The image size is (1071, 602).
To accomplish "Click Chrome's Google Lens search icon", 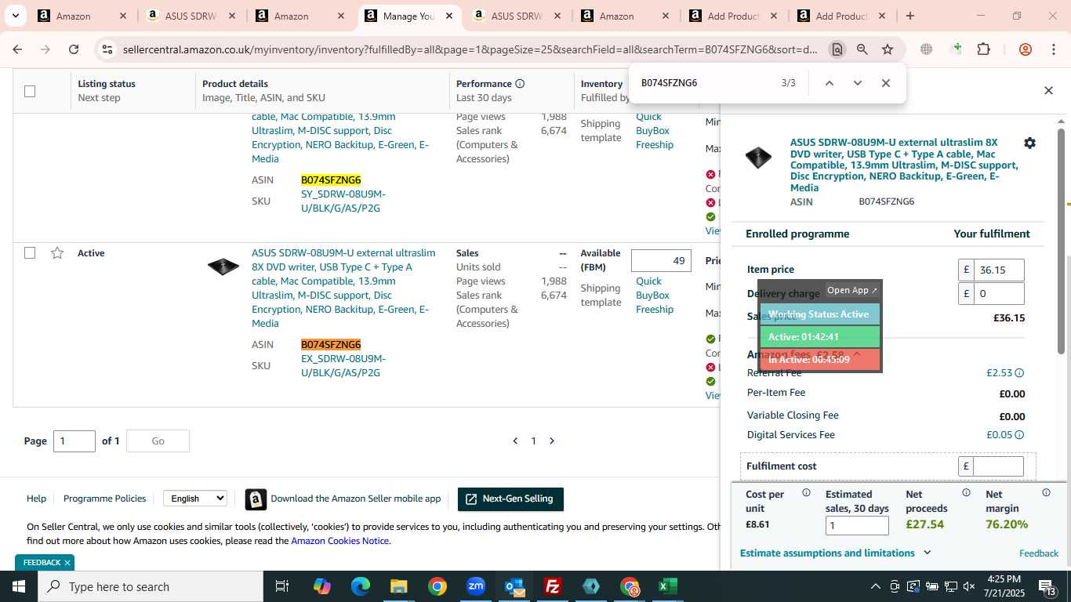I will pyautogui.click(x=837, y=49).
